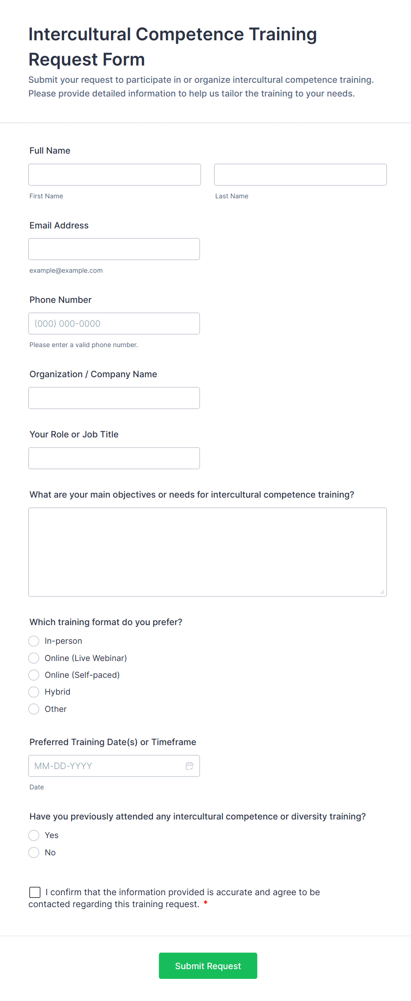
Task: Select No for previous training attendance
Action: pos(34,852)
